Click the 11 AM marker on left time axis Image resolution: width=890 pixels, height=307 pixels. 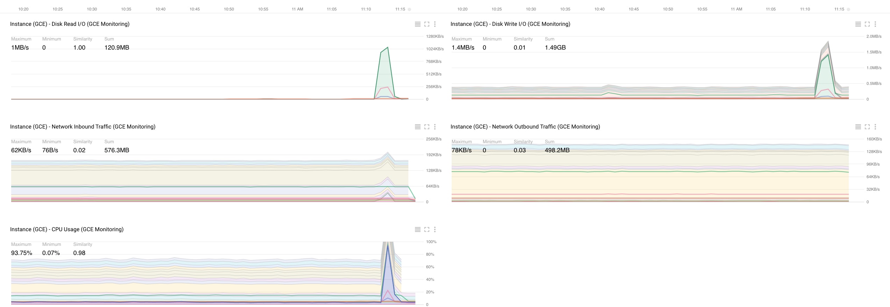tap(297, 9)
